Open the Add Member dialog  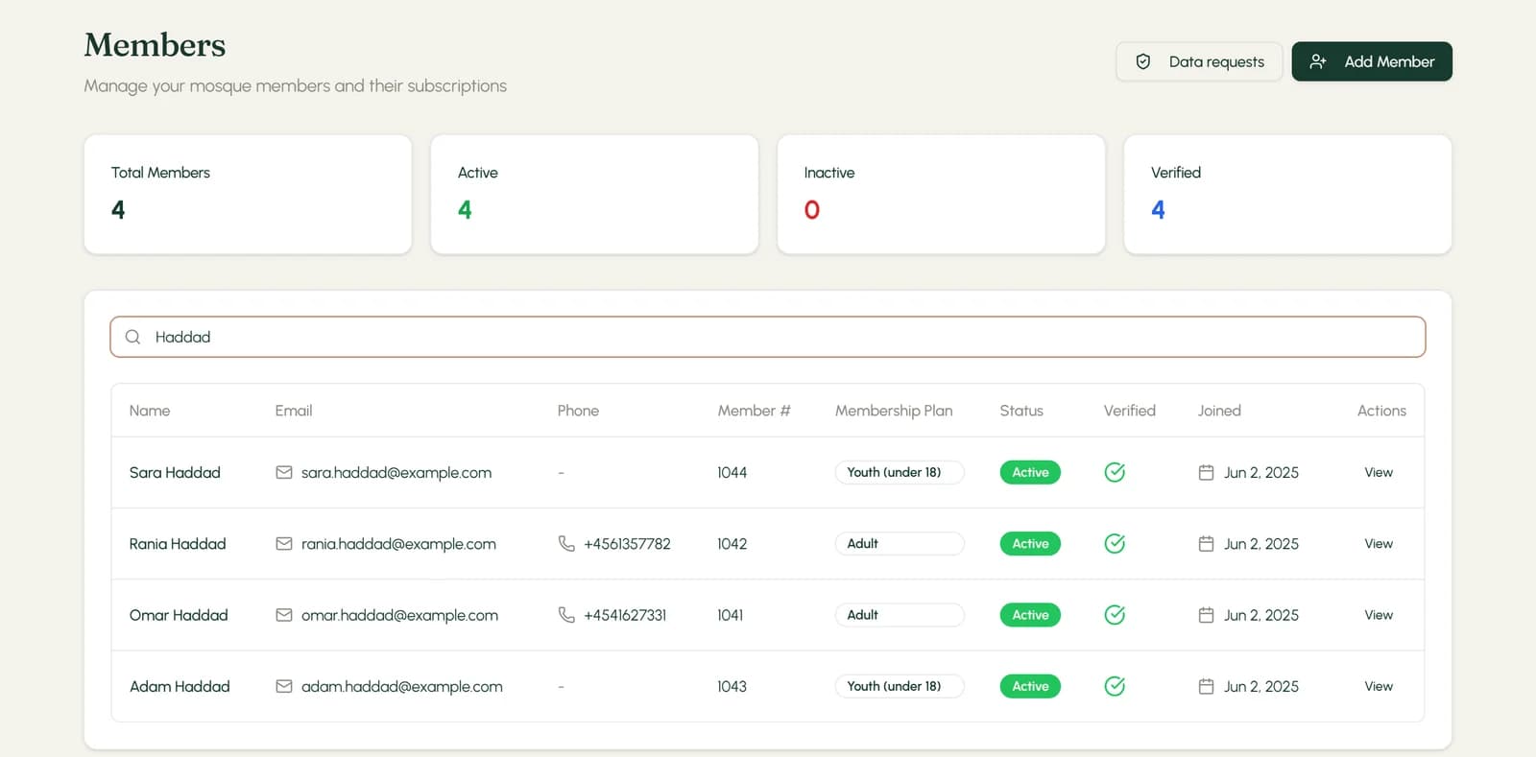tap(1372, 61)
